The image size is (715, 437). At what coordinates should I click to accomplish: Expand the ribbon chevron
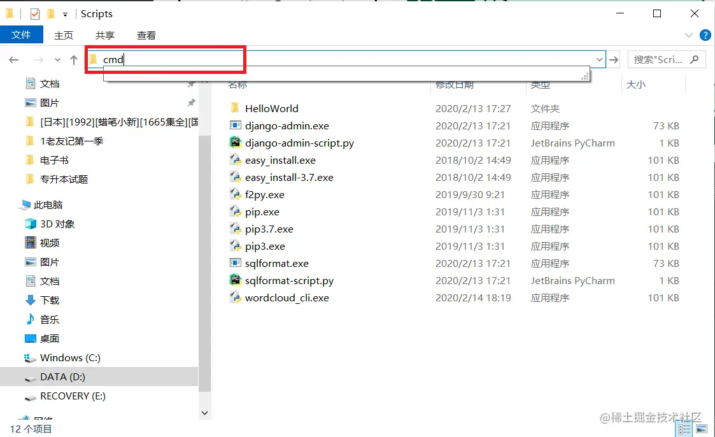click(x=689, y=35)
